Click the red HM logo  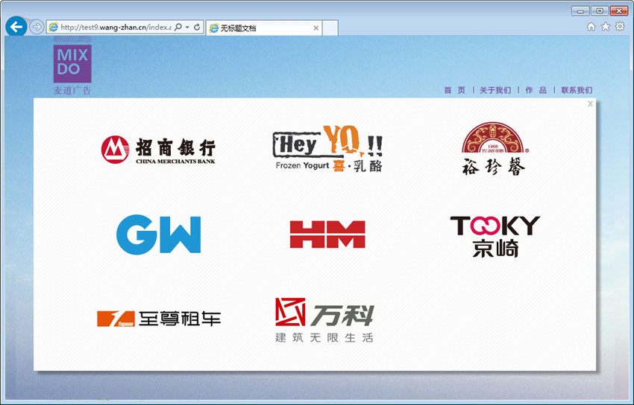(x=327, y=234)
